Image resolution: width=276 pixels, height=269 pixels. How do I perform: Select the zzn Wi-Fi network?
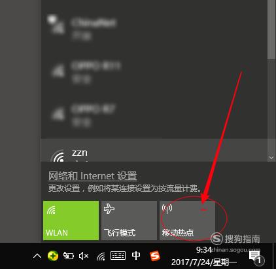click(154, 150)
